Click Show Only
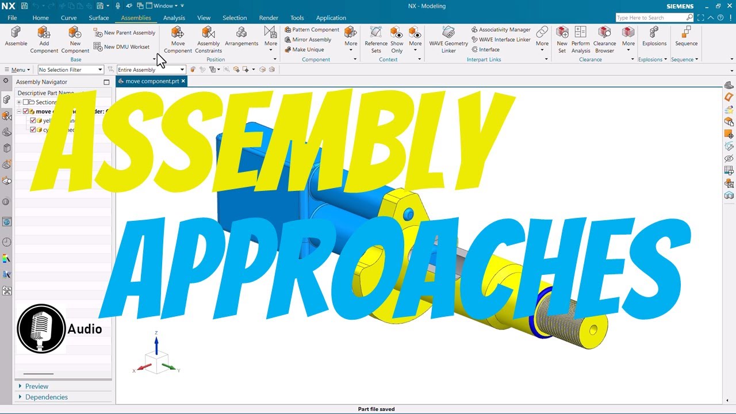 [397, 40]
